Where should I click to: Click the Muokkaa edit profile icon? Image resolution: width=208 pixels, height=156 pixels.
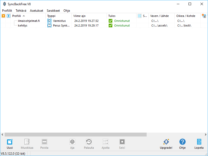[x=27, y=142]
